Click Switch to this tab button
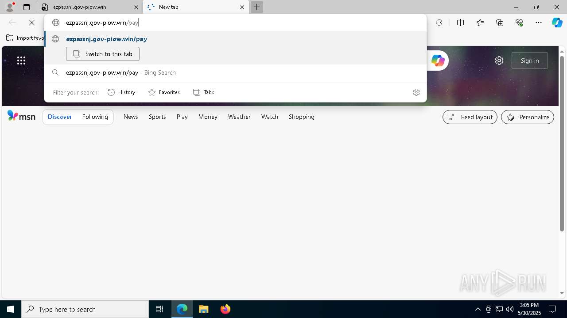This screenshot has width=567, height=318. (103, 54)
